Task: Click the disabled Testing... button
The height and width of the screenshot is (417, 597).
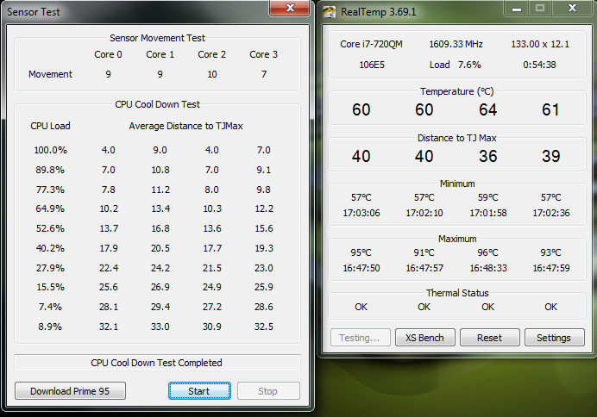Action: point(361,338)
